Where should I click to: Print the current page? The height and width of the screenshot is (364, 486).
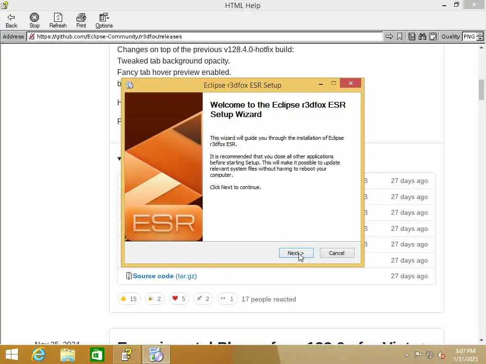[81, 21]
